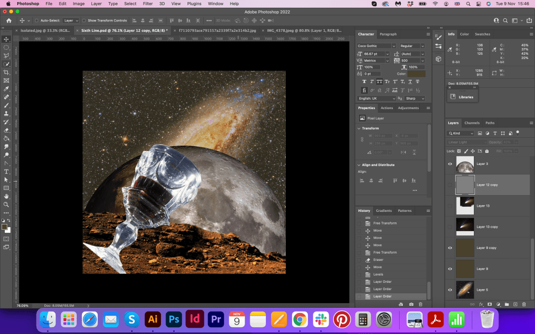This screenshot has width=535, height=334.
Task: Enable the Auto-Select checkbox
Action: 37,20
